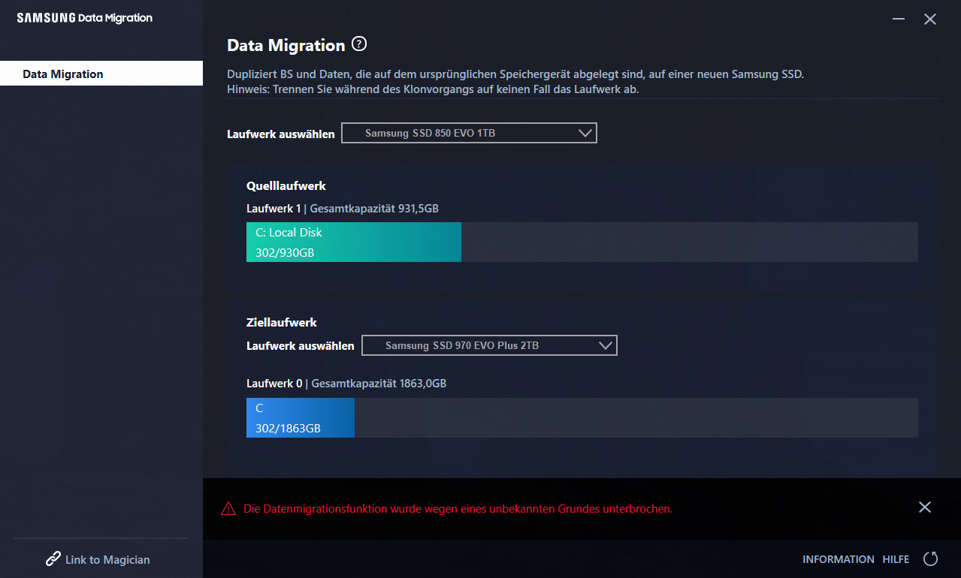Dismiss the red error message banner
The image size is (961, 578).
pos(925,507)
